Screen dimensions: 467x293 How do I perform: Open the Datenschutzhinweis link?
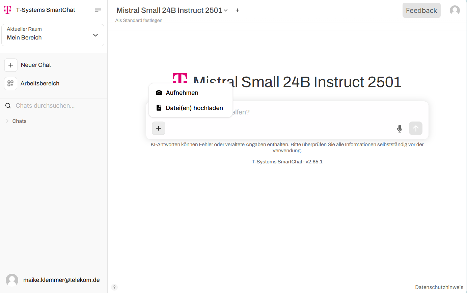coord(439,287)
